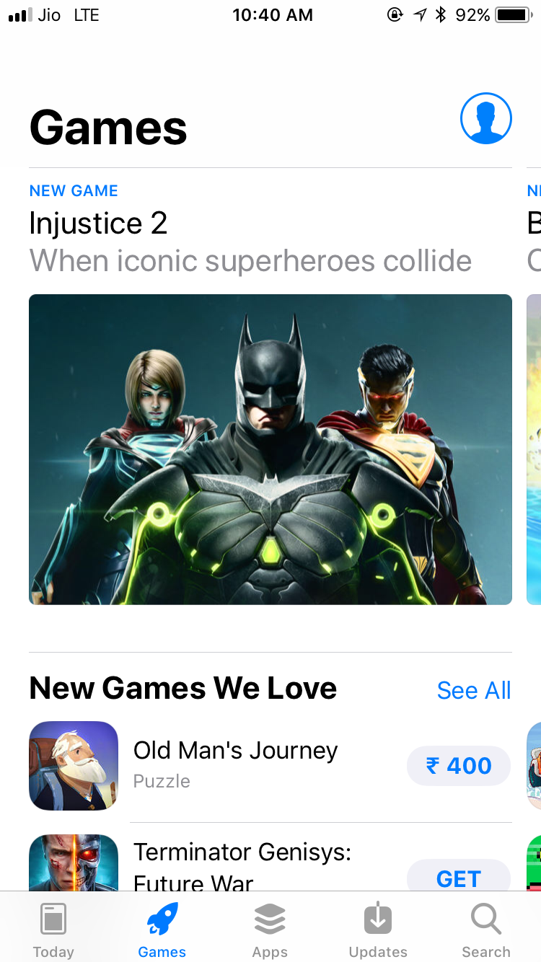Go to the Updates tab
The height and width of the screenshot is (962, 541).
(378, 930)
